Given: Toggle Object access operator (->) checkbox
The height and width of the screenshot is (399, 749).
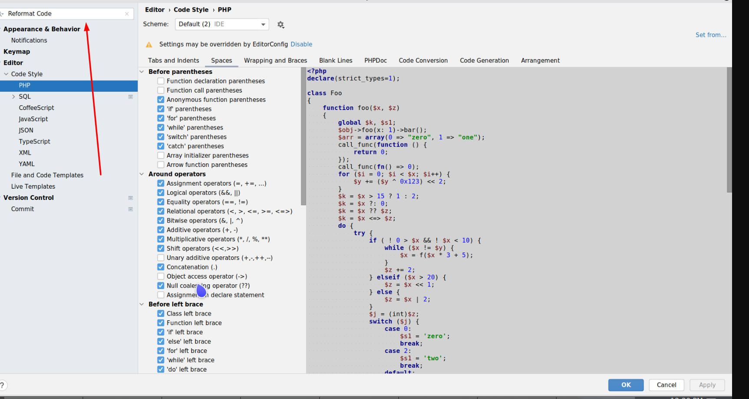Looking at the screenshot, I should click(161, 276).
